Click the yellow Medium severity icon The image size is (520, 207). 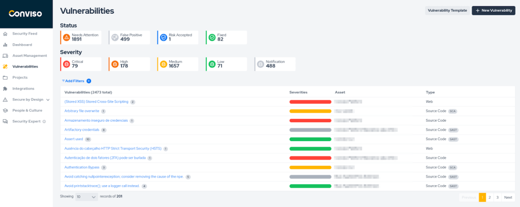(163, 64)
